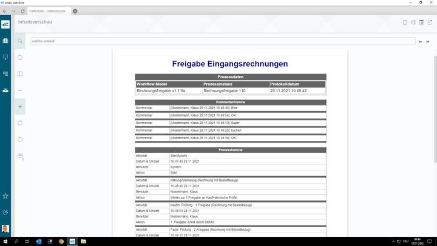This screenshot has width=437, height=246.
Task: Open the inbox tray sidebar icon
Action: tap(5, 90)
